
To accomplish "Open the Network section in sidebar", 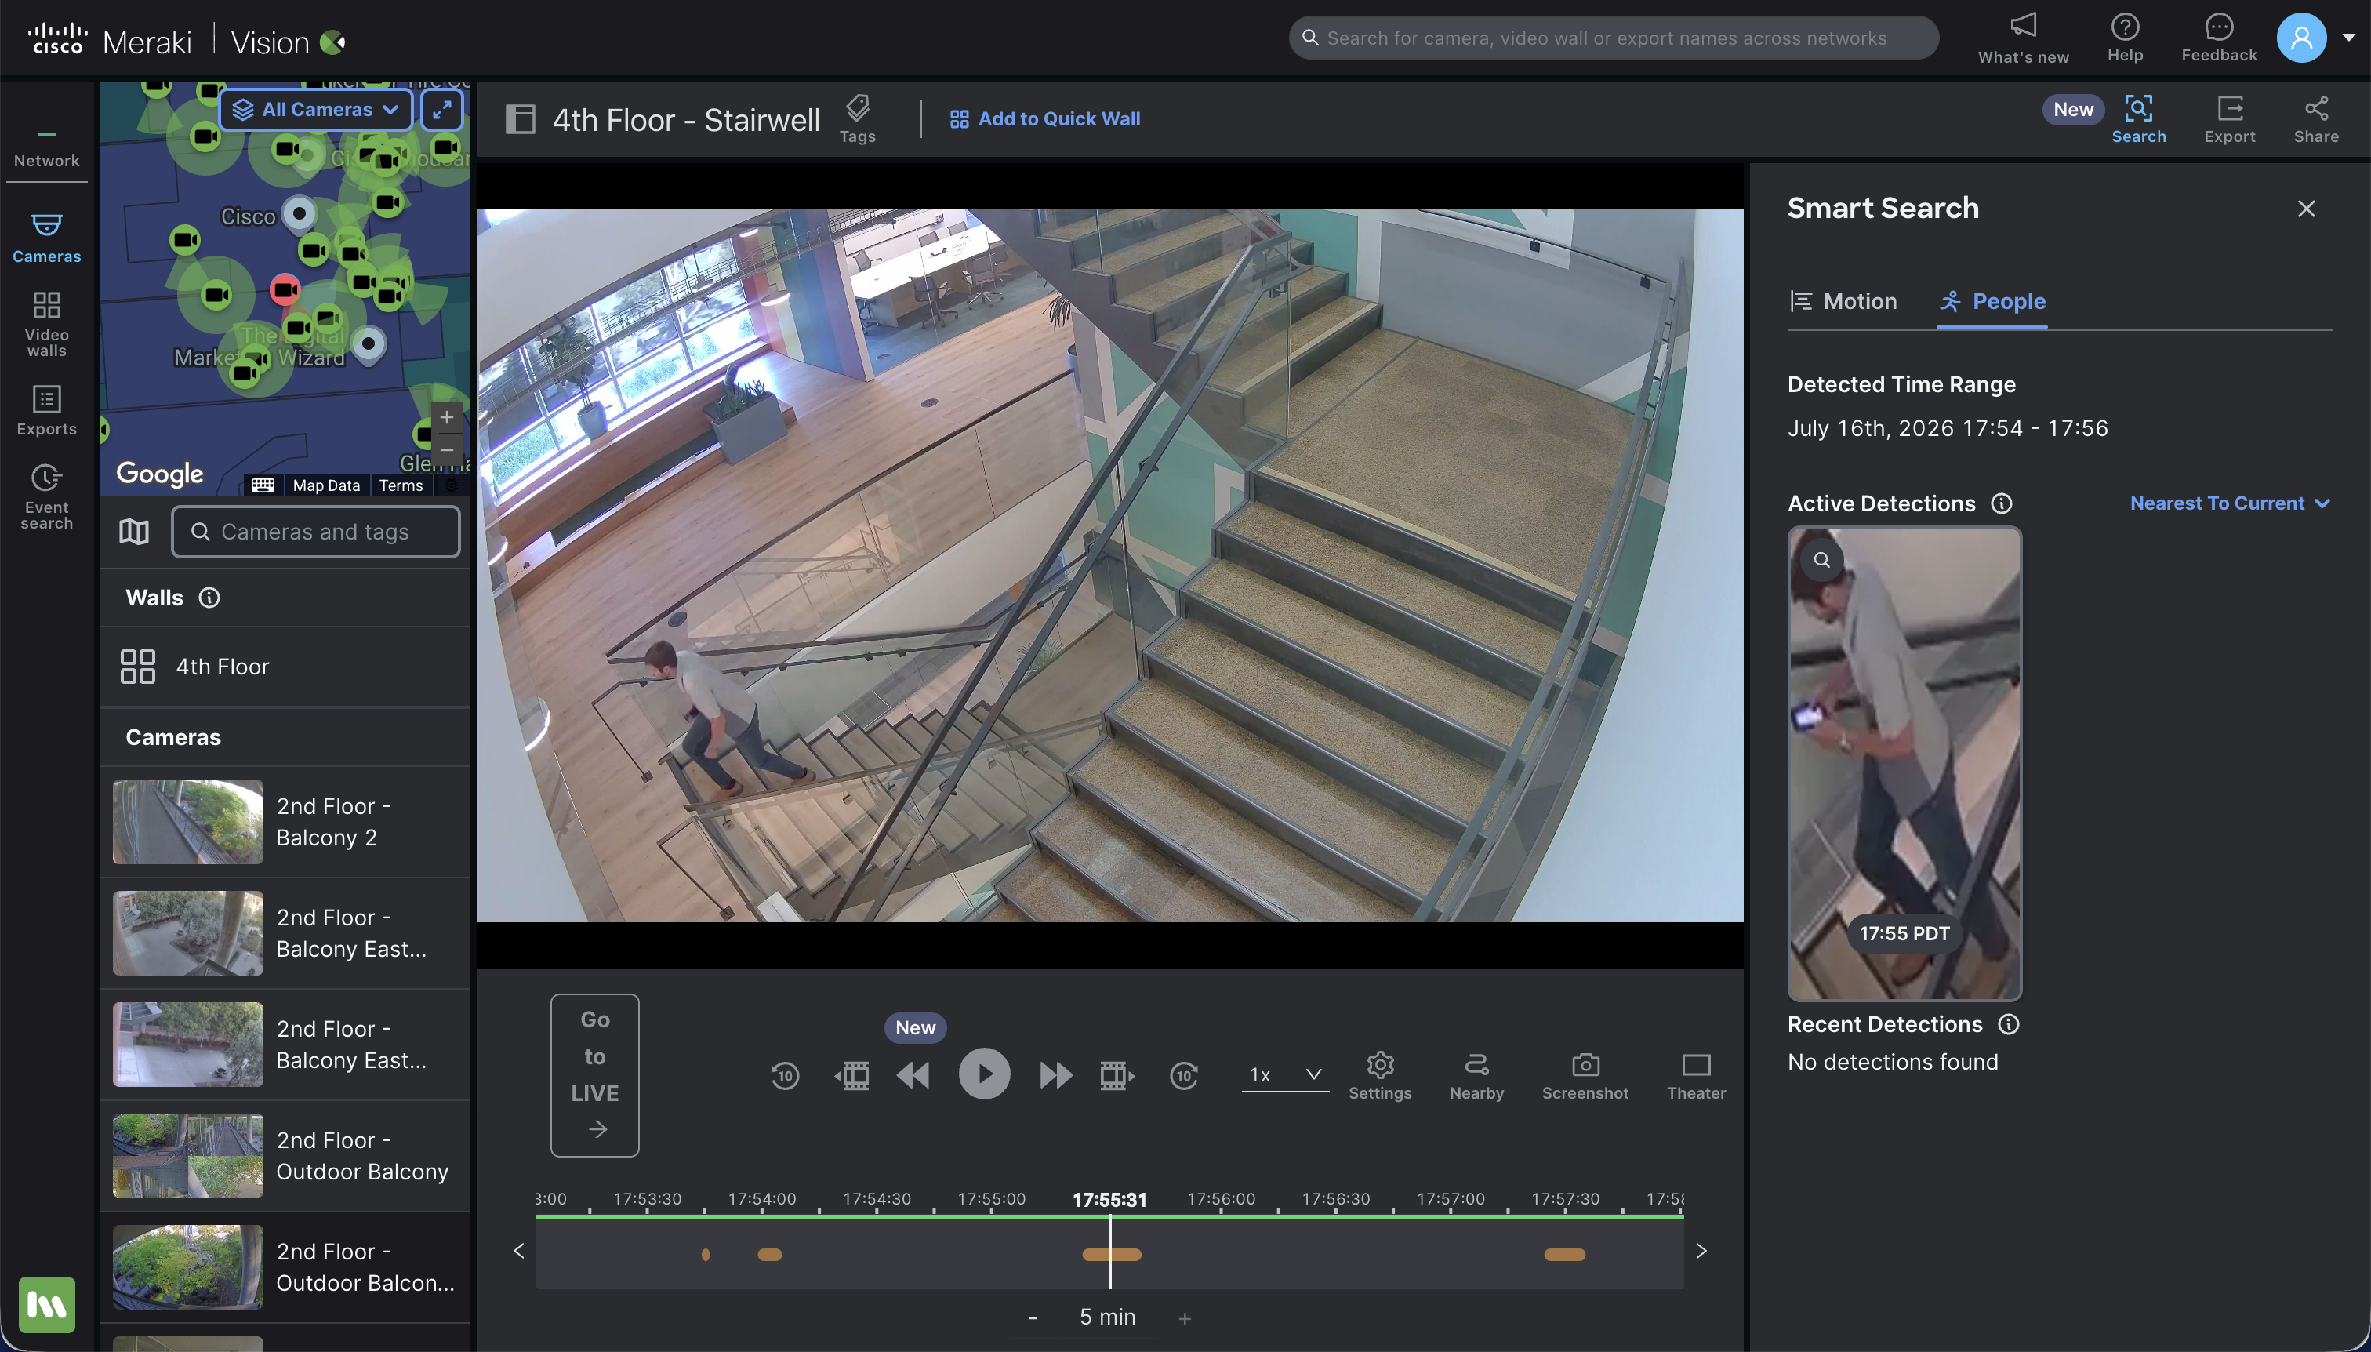I will click(46, 148).
